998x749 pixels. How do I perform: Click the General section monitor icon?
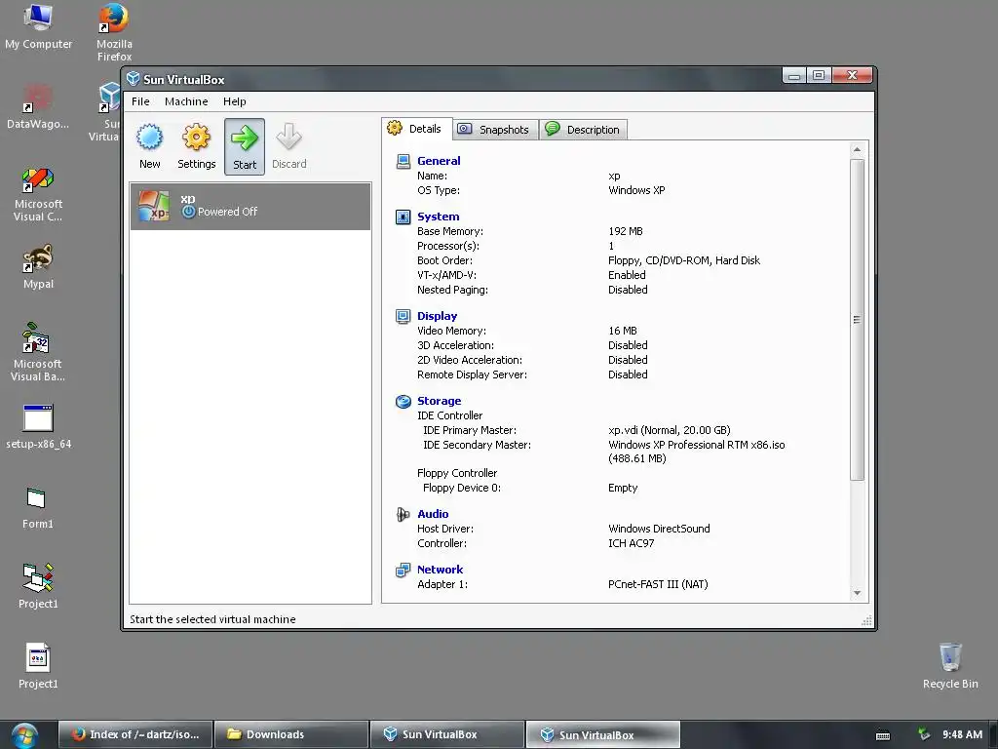(x=403, y=161)
